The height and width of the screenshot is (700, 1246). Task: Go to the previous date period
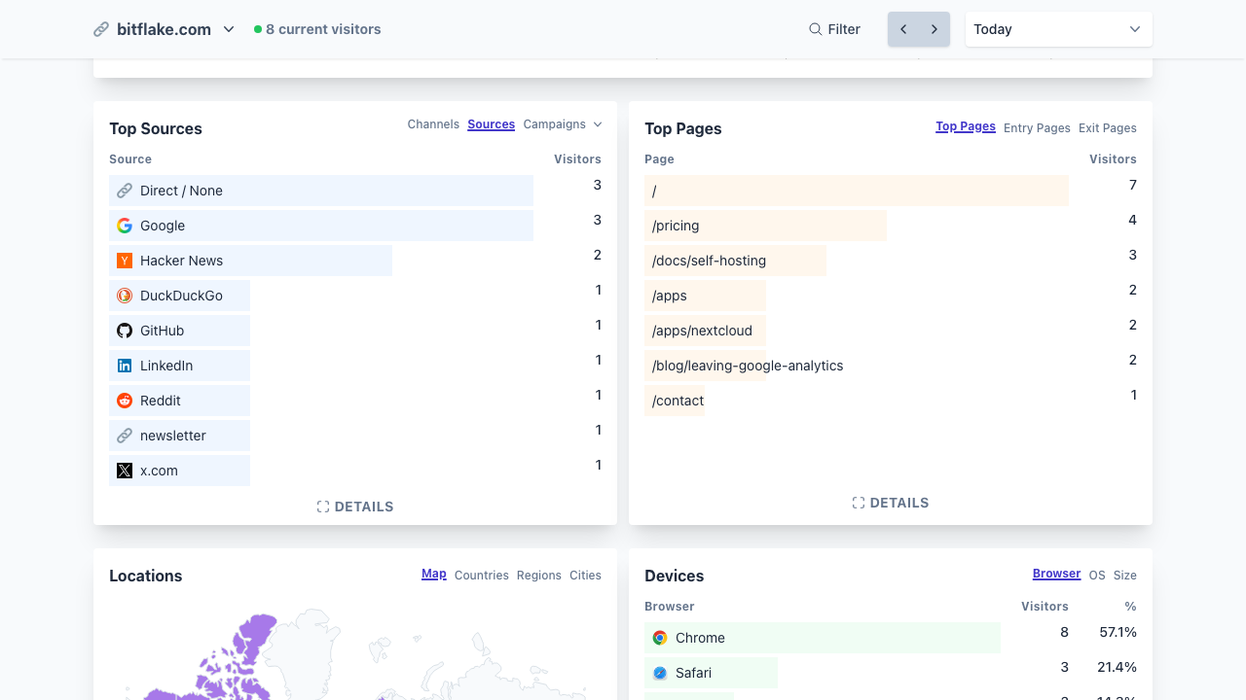tap(903, 29)
